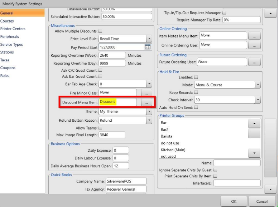Click the main vertical scrollbar thumb
Screen dimensions: 279x207
click(x=270, y=148)
